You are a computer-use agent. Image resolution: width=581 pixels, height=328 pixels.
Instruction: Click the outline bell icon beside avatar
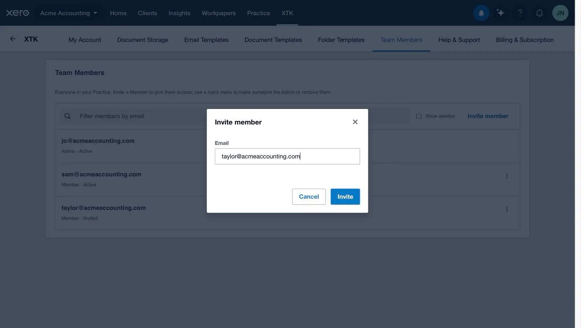pyautogui.click(x=539, y=13)
